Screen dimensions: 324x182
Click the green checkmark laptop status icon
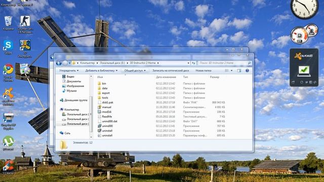(x=304, y=71)
